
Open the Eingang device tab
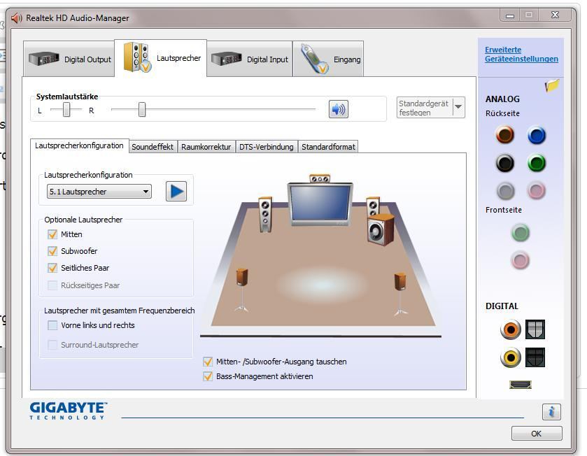point(328,59)
